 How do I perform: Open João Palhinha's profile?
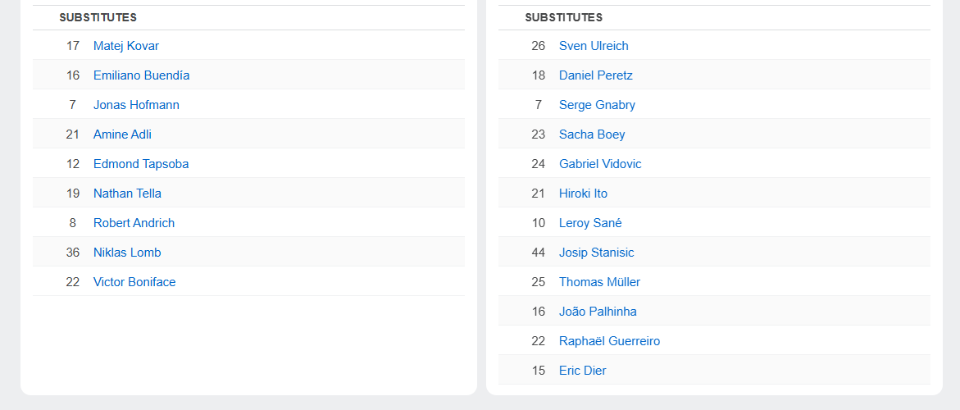[598, 312]
